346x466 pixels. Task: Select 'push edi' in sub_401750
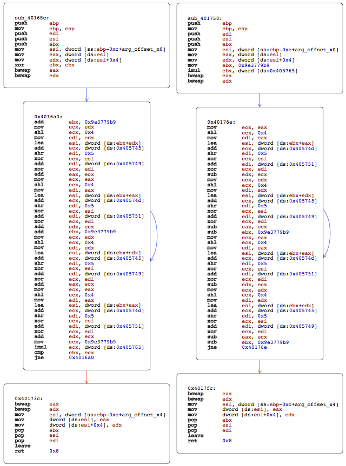(210, 34)
